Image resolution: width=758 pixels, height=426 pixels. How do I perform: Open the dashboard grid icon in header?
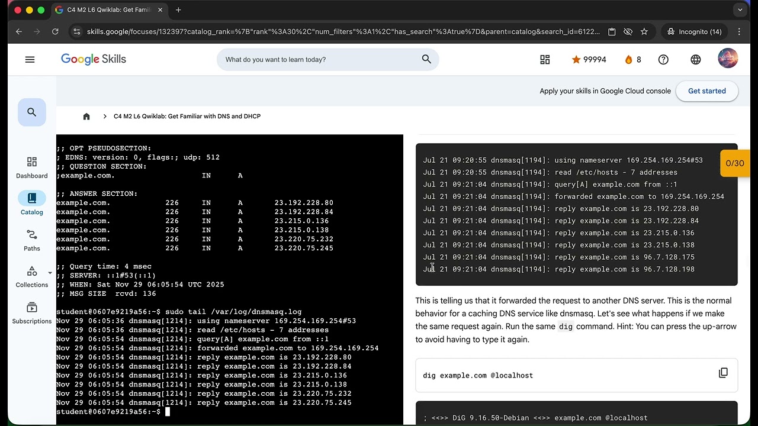tap(545, 59)
